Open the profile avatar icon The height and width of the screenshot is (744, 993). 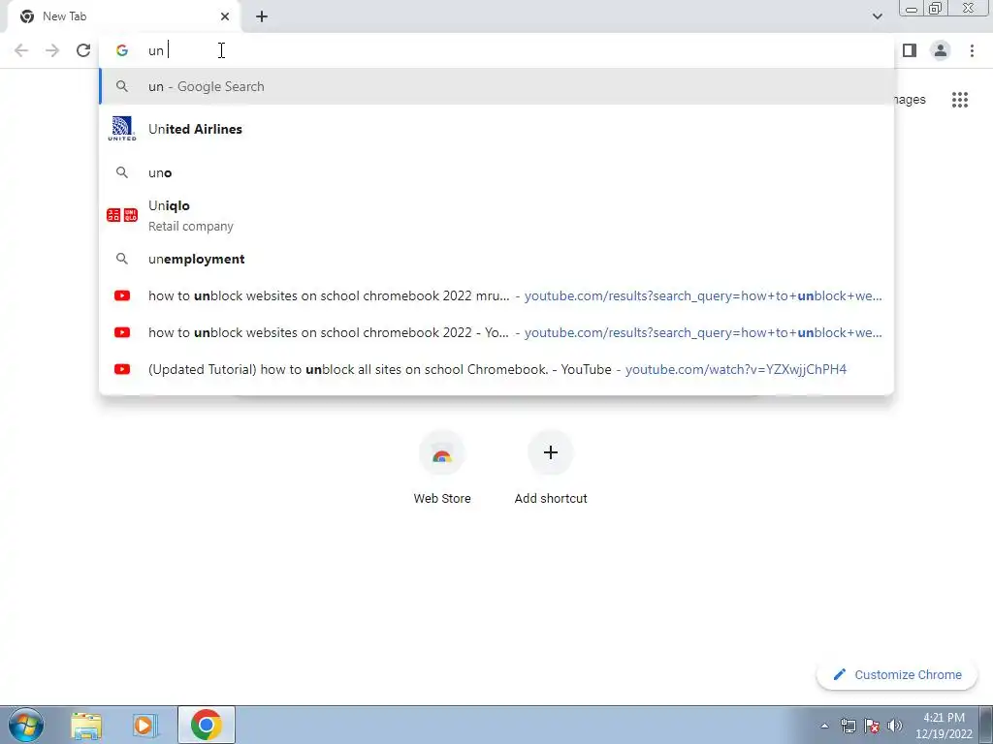(941, 50)
